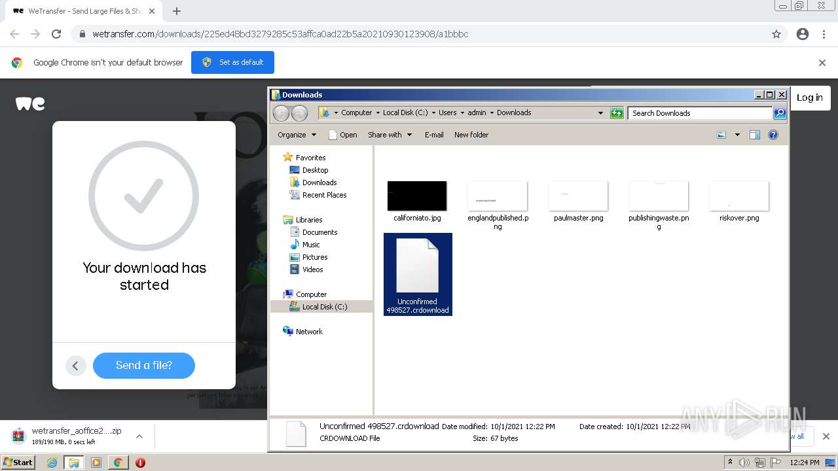The height and width of the screenshot is (471, 838).
Task: Click the search magnifier icon
Action: 780,113
